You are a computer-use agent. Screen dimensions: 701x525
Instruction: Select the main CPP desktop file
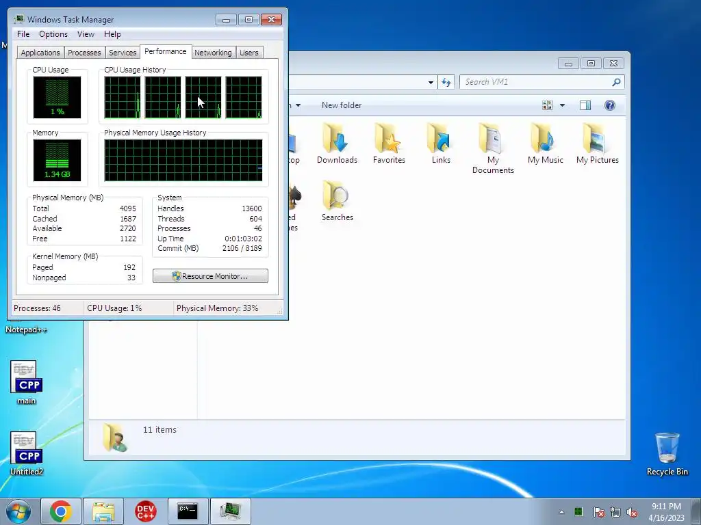(x=26, y=383)
